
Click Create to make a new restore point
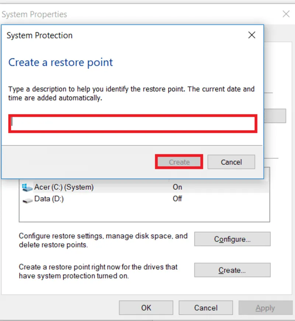(232, 270)
